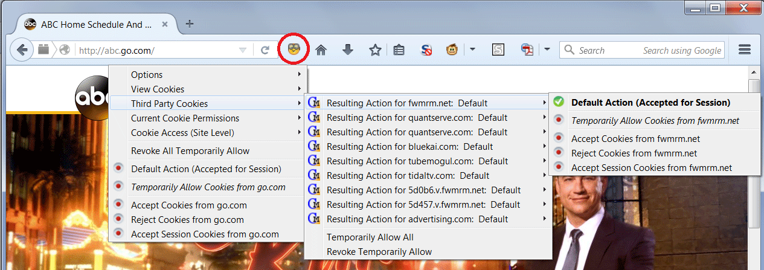Viewport: 764px width, 270px height.
Task: Expand Cookie Access (Site Level) submenu arrow
Action: pos(300,133)
